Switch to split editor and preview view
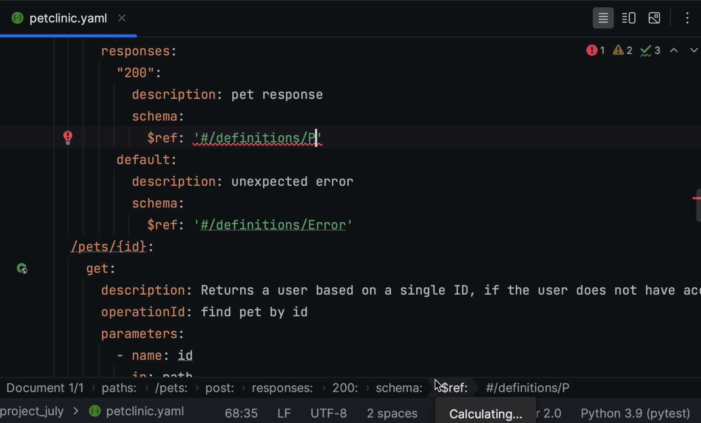Viewport: 701px width, 423px height. pyautogui.click(x=628, y=18)
